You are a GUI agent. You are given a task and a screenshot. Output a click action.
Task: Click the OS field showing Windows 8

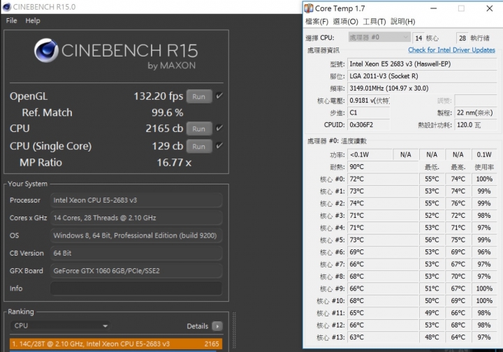point(136,235)
